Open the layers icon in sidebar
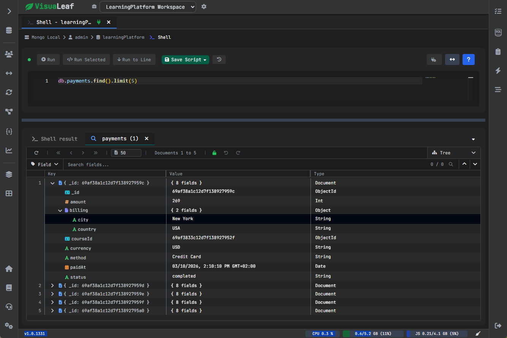 tap(9, 174)
